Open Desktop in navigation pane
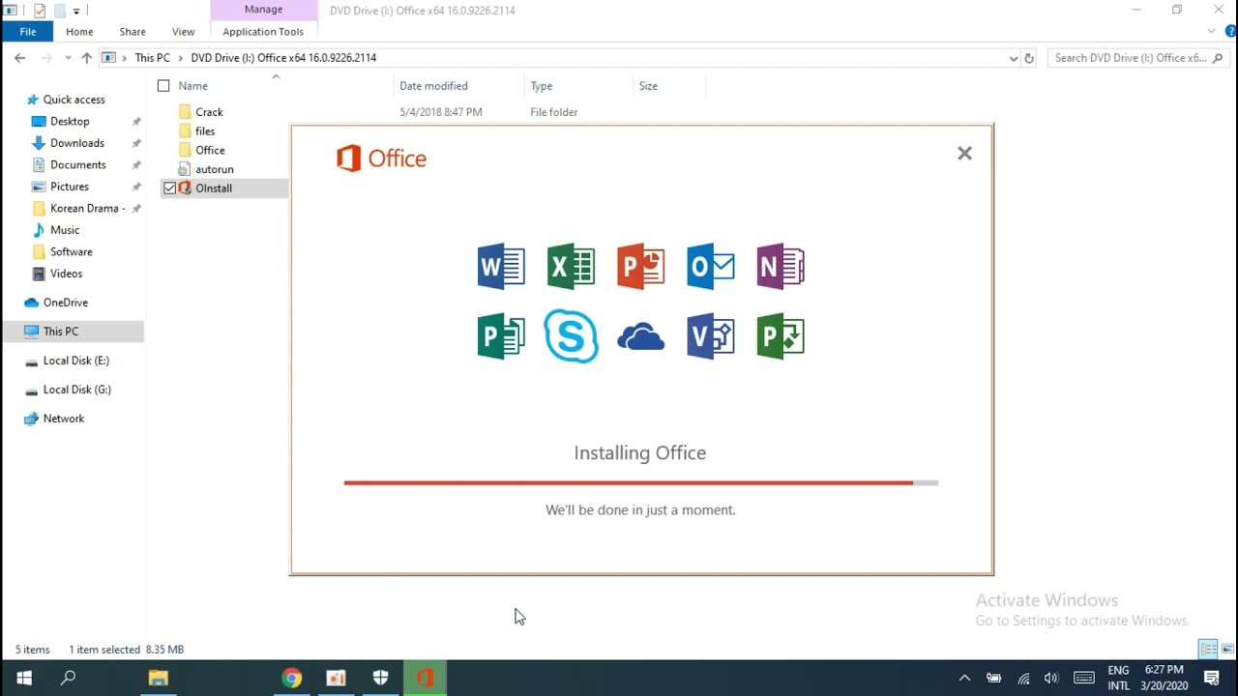 pyautogui.click(x=70, y=122)
